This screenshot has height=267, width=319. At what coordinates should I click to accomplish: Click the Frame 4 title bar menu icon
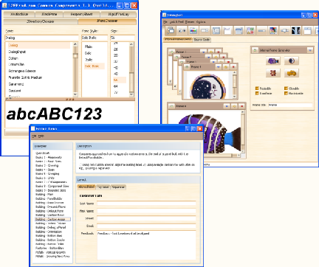point(187,66)
